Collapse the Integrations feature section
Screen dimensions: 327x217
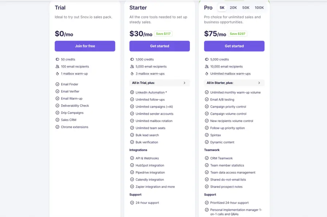coord(138,150)
